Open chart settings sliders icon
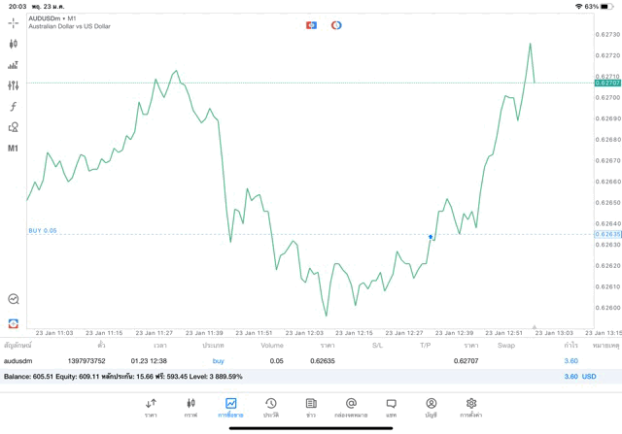The height and width of the screenshot is (434, 622). [x=13, y=85]
